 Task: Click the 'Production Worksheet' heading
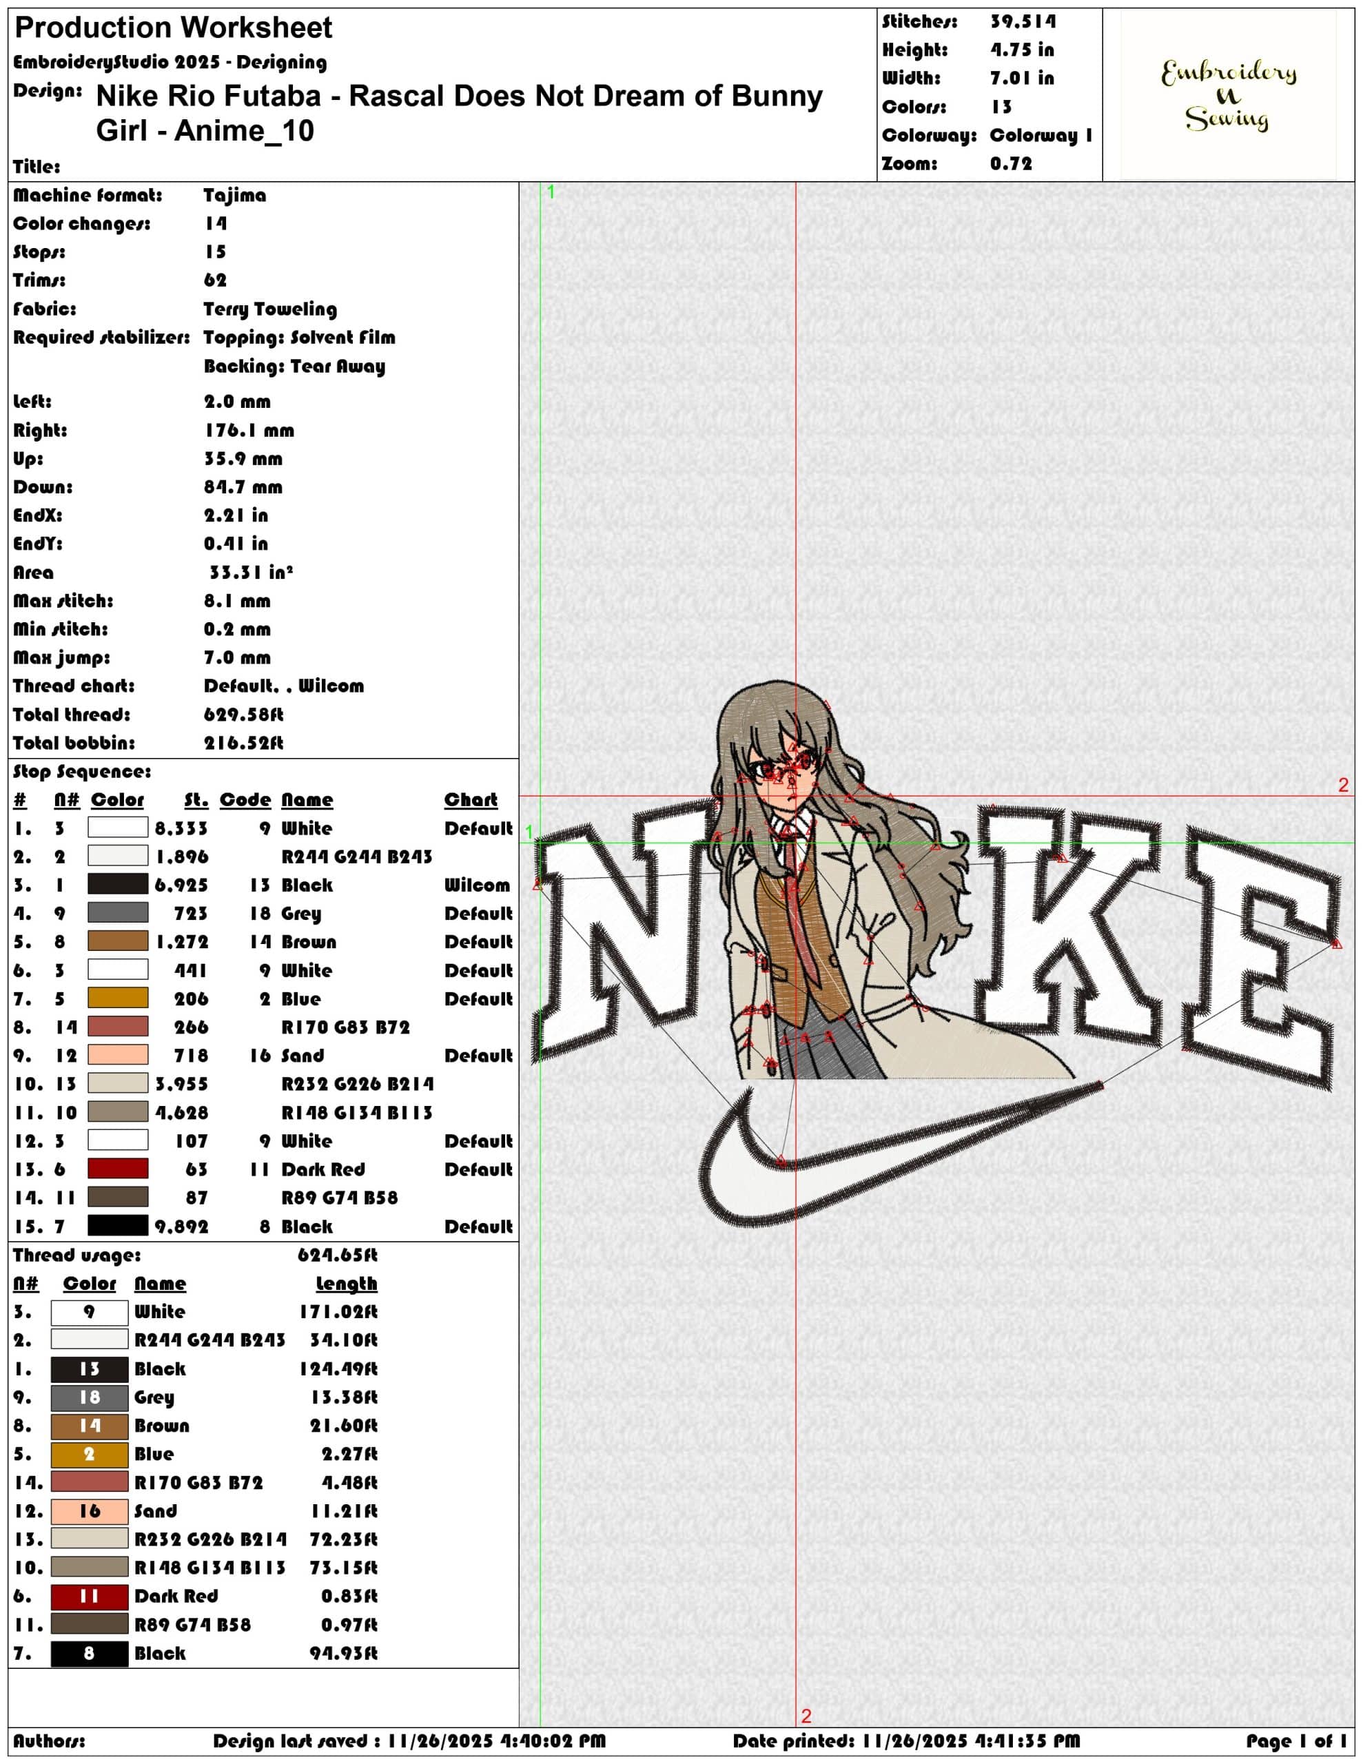173,28
